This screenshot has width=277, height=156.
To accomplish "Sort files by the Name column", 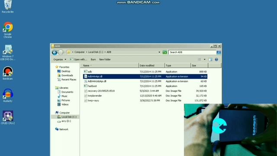I will 110,65.
